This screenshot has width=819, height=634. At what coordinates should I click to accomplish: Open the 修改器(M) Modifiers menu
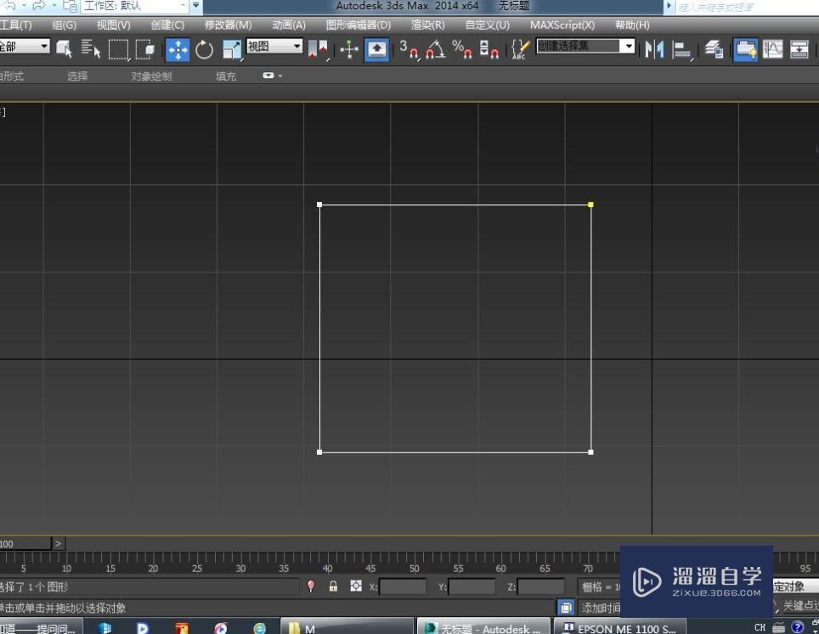coord(228,25)
